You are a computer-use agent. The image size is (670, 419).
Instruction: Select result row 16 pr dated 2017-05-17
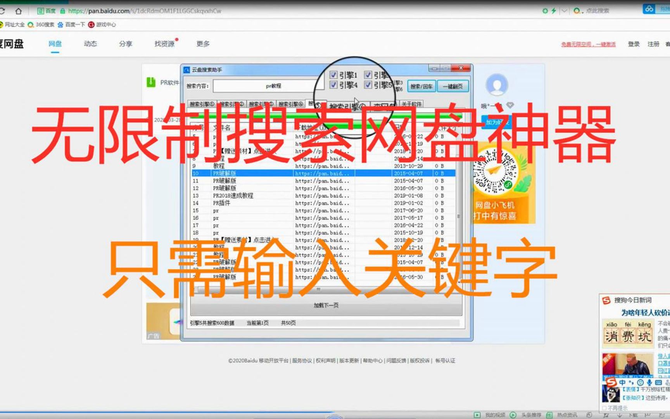[323, 218]
